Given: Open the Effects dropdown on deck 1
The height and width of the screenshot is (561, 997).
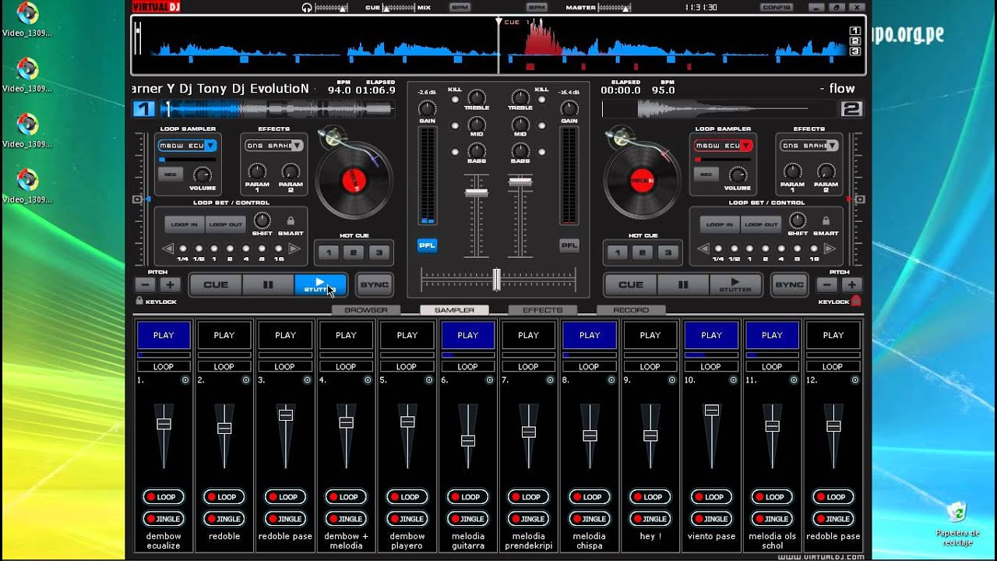Looking at the screenshot, I should click(x=297, y=146).
